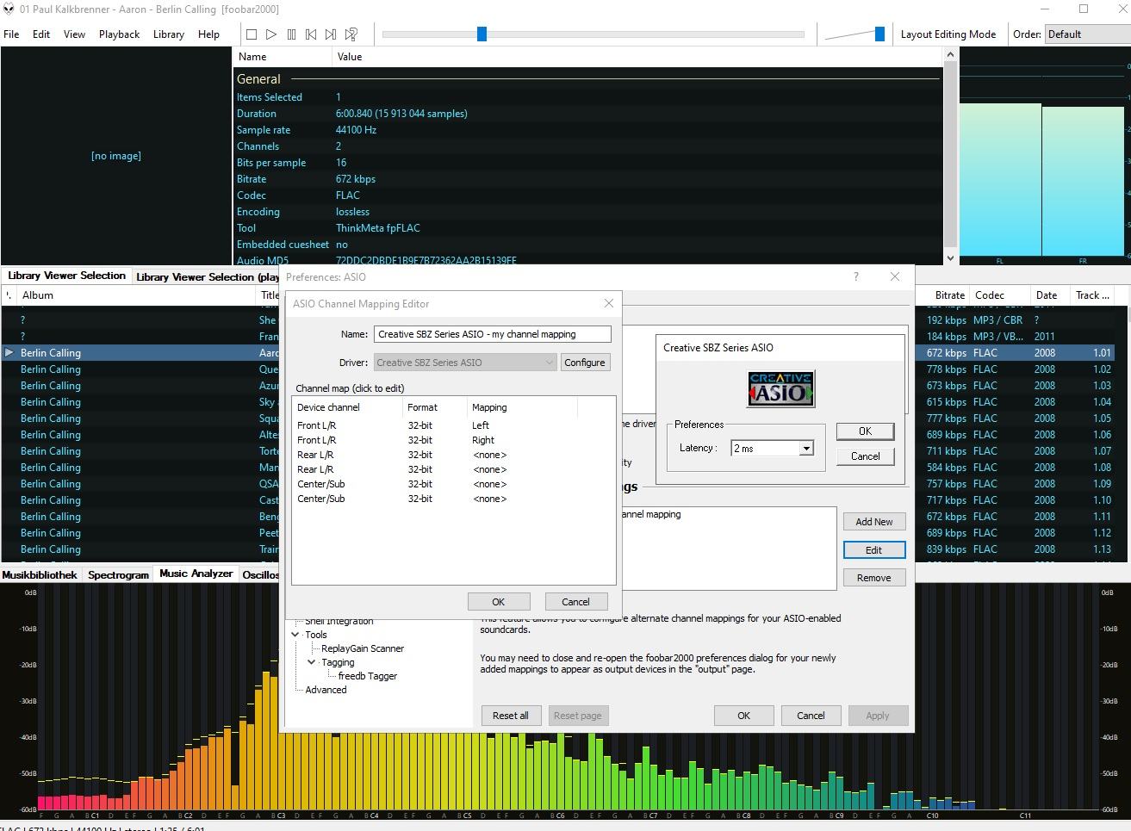The width and height of the screenshot is (1131, 831).
Task: Click the 192 kbps bitrate cell
Action: [x=946, y=319]
